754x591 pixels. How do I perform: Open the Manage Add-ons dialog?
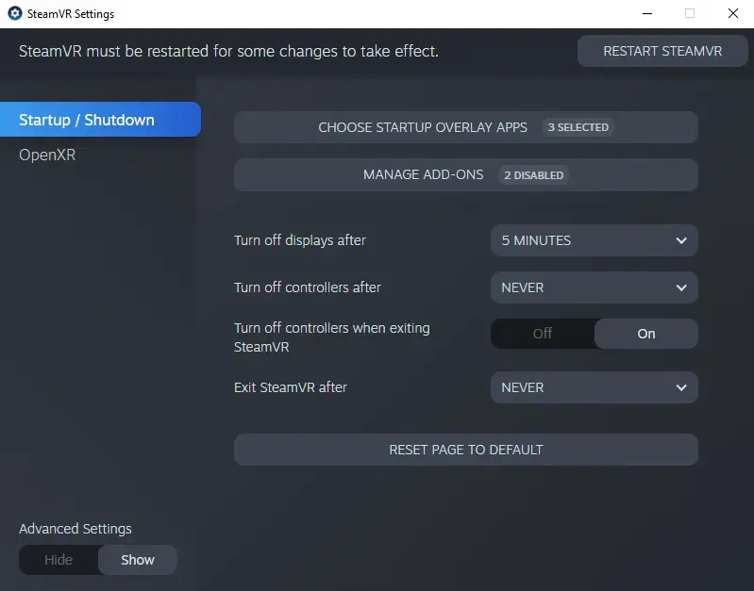point(465,175)
